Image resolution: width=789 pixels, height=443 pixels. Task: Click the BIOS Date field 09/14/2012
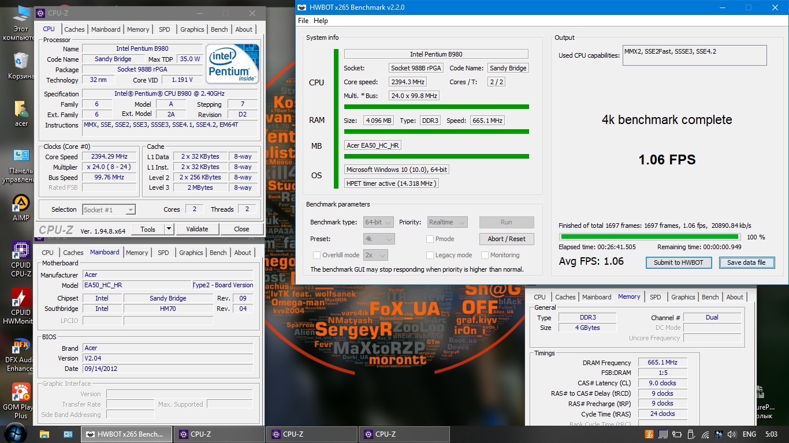coord(168,369)
